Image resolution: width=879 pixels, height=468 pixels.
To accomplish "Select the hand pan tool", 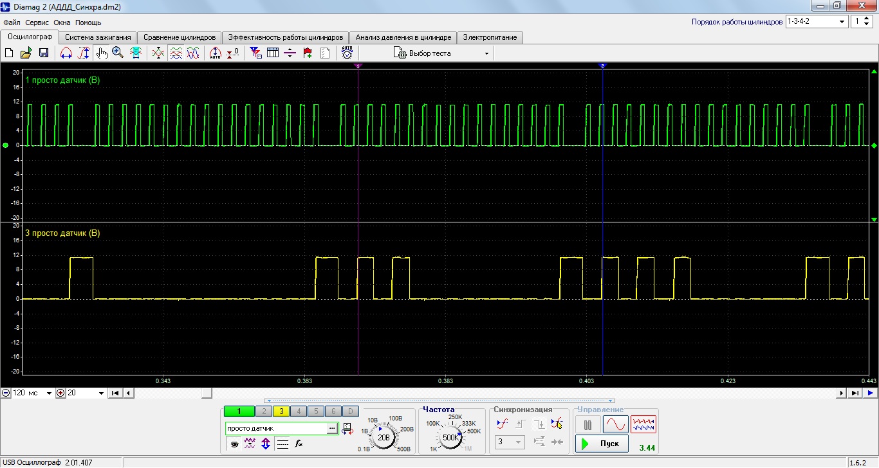I will [102, 53].
